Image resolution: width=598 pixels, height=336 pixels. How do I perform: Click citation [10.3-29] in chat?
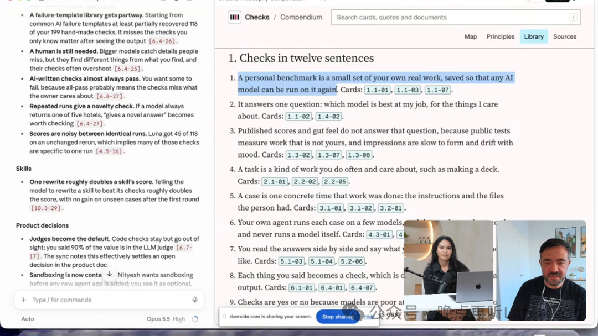46,208
